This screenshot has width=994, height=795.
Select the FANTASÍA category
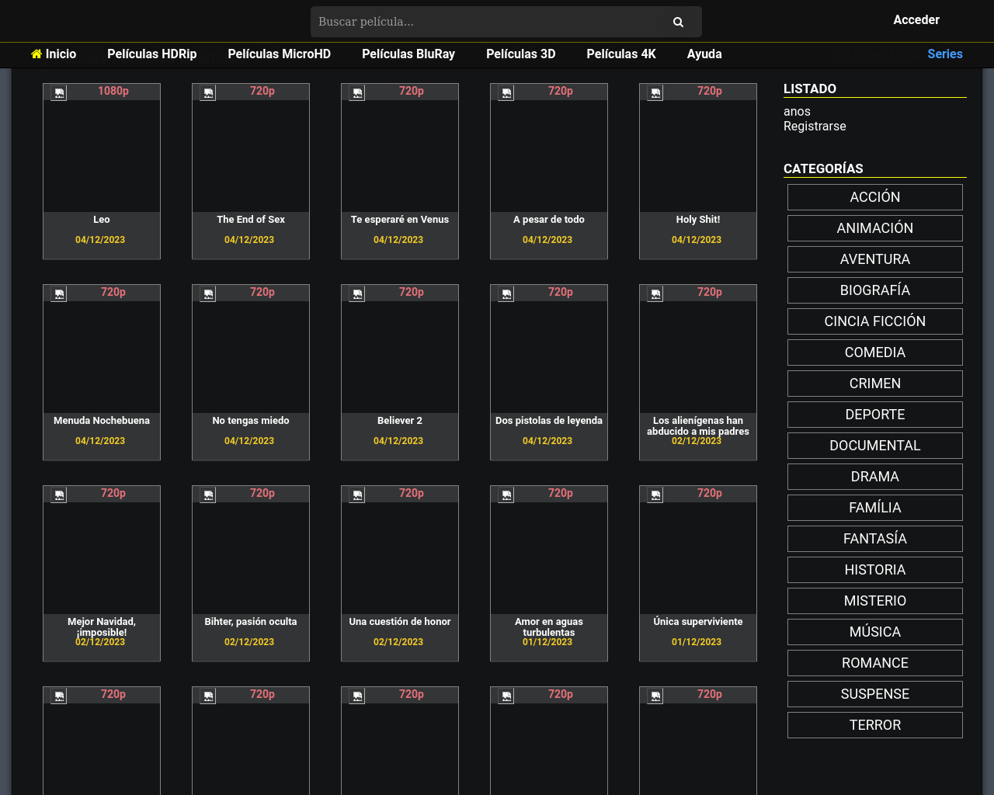(x=875, y=539)
